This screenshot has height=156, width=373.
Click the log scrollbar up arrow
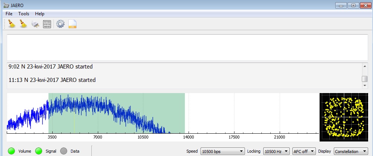(364, 66)
